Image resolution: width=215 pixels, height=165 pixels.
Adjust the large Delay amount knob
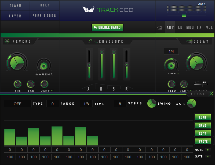(x=197, y=63)
